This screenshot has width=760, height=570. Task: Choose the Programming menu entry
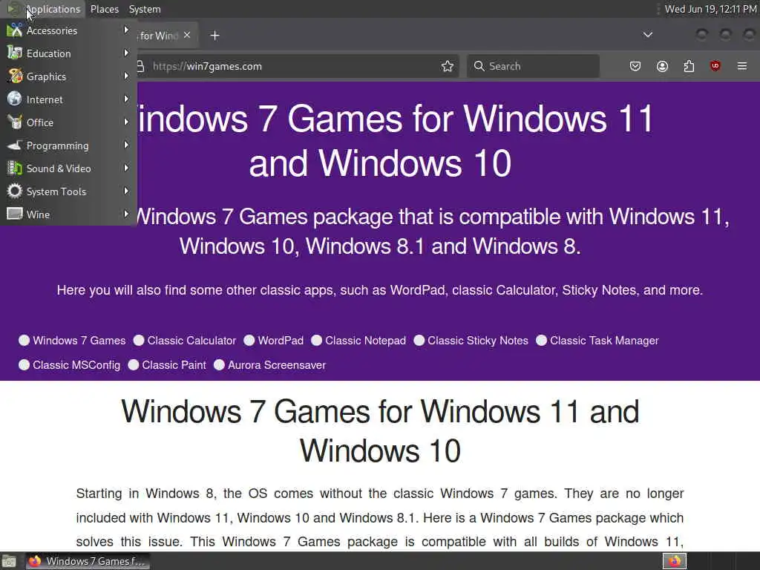click(68, 145)
